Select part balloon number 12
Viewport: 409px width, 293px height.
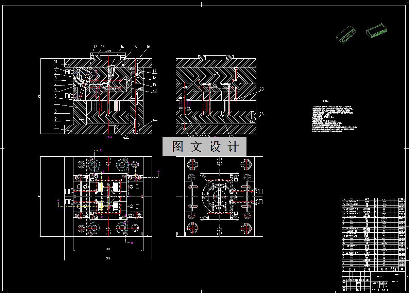pos(96,46)
